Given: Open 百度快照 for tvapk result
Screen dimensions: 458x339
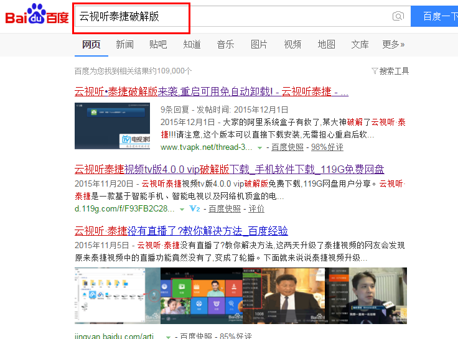Looking at the screenshot, I should pyautogui.click(x=287, y=147).
